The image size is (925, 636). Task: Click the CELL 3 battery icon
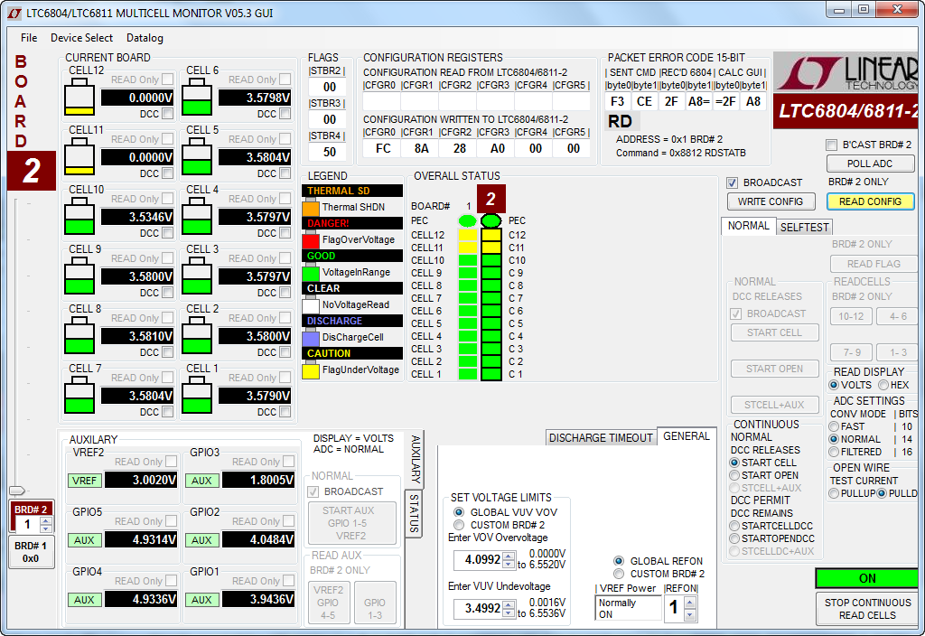pos(197,276)
